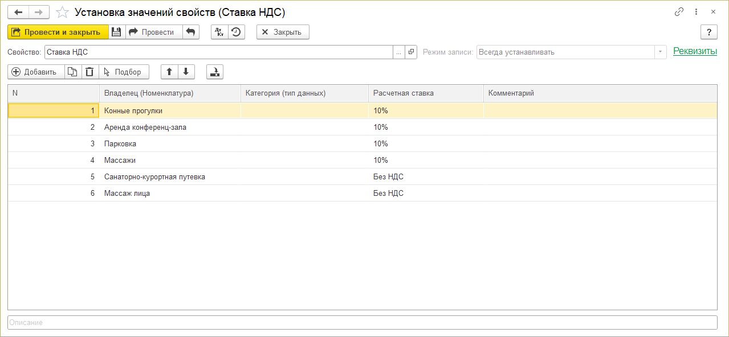
Task: Select the Конные прогулки row
Action: [363, 110]
